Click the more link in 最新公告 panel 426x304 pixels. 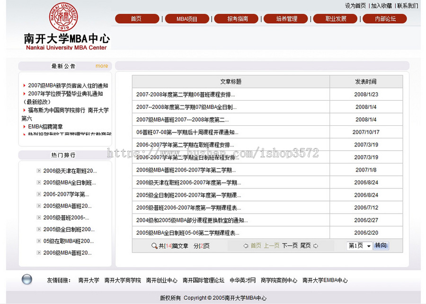click(x=101, y=66)
